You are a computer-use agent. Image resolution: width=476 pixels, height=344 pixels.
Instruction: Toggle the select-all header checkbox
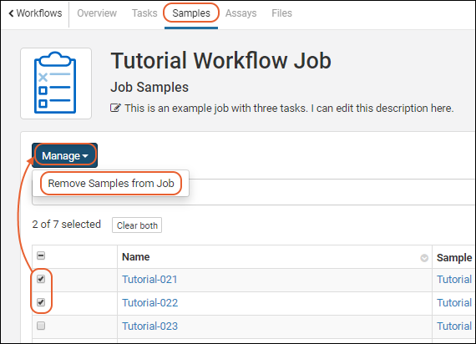click(x=41, y=255)
